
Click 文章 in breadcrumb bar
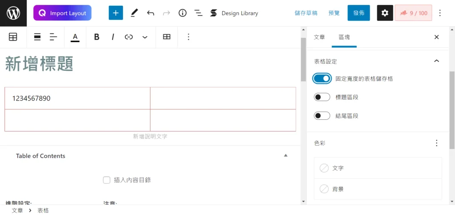click(17, 211)
